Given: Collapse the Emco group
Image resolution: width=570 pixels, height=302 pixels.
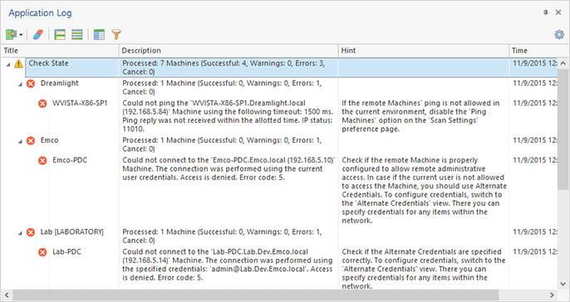Looking at the screenshot, I should [x=20, y=142].
